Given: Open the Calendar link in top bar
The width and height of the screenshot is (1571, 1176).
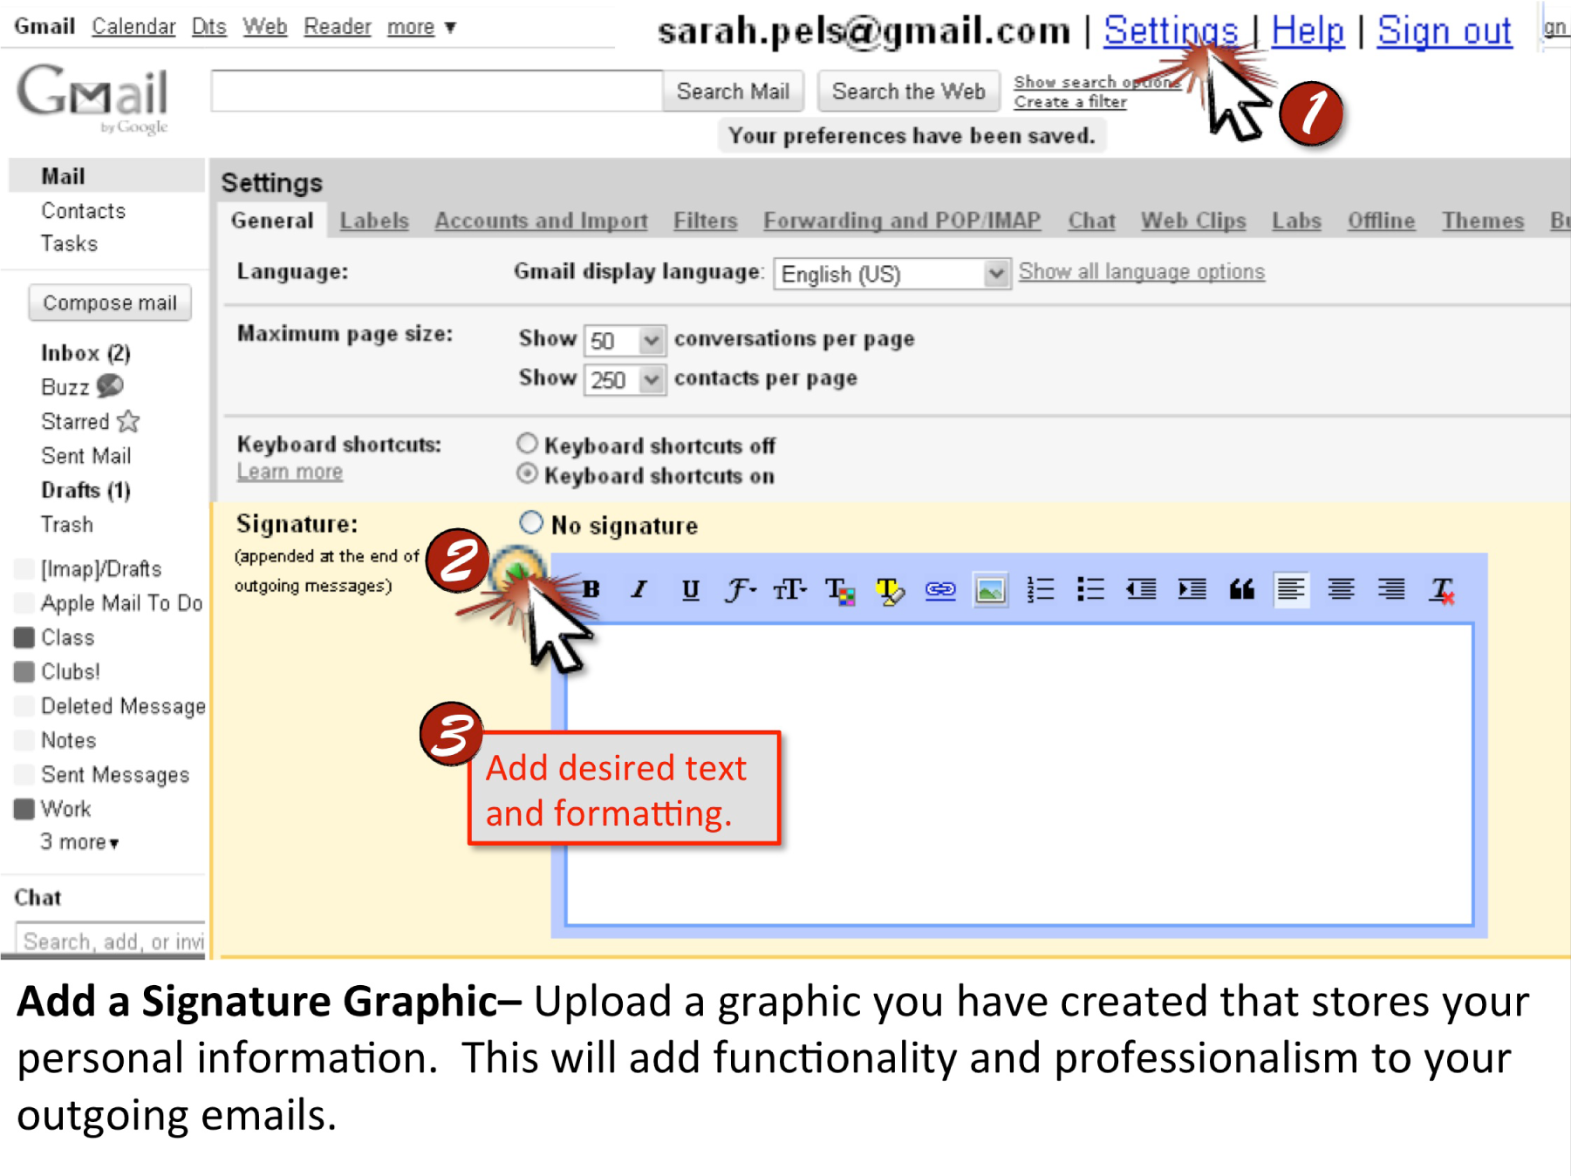Looking at the screenshot, I should coord(133,27).
